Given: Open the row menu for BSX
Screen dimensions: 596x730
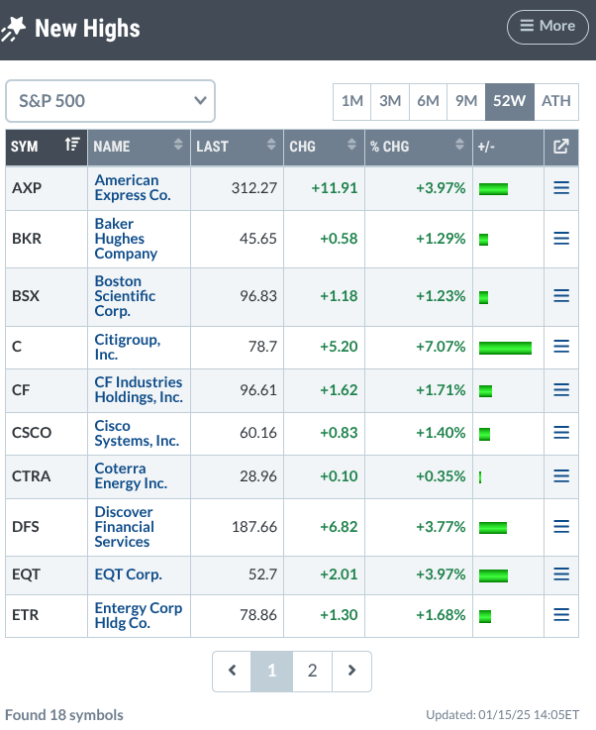Looking at the screenshot, I should point(561,296).
